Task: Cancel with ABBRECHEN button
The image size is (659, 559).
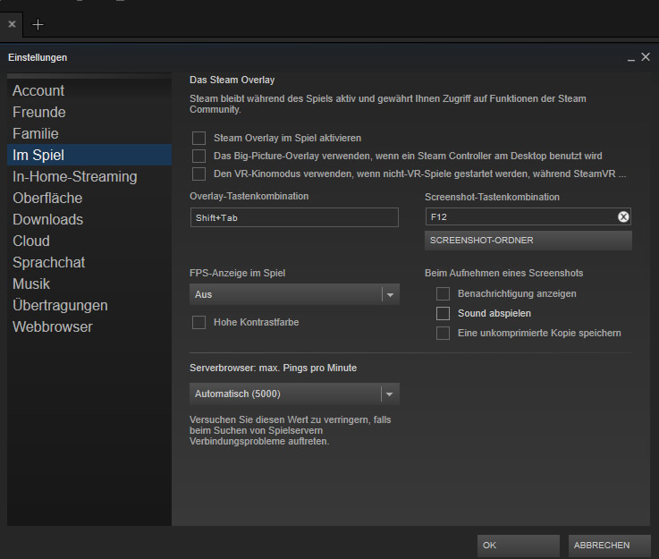Action: 610,546
